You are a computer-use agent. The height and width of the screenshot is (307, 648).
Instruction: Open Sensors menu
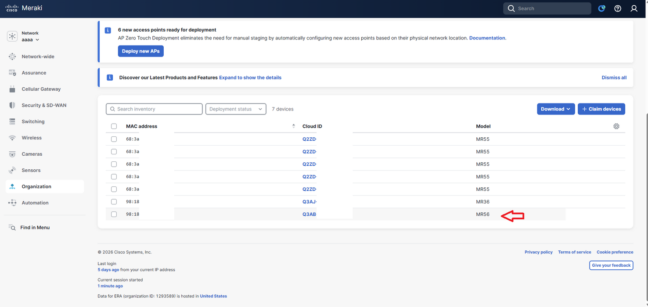31,170
